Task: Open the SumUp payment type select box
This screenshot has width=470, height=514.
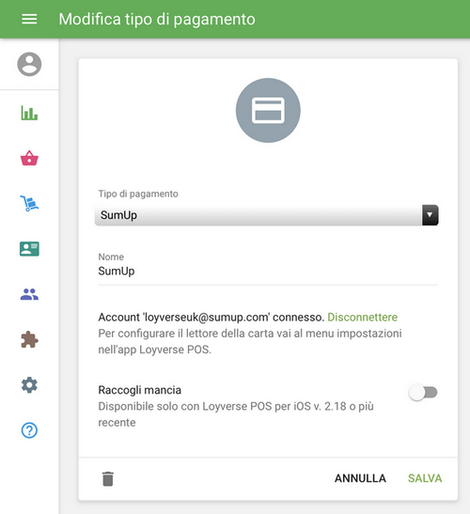Action: pyautogui.click(x=266, y=215)
